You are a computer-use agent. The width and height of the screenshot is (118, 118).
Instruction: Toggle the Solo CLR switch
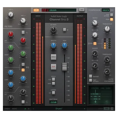[x=53, y=79]
